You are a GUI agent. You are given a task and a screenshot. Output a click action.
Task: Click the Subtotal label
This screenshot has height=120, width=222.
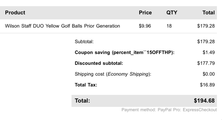[x=84, y=41]
